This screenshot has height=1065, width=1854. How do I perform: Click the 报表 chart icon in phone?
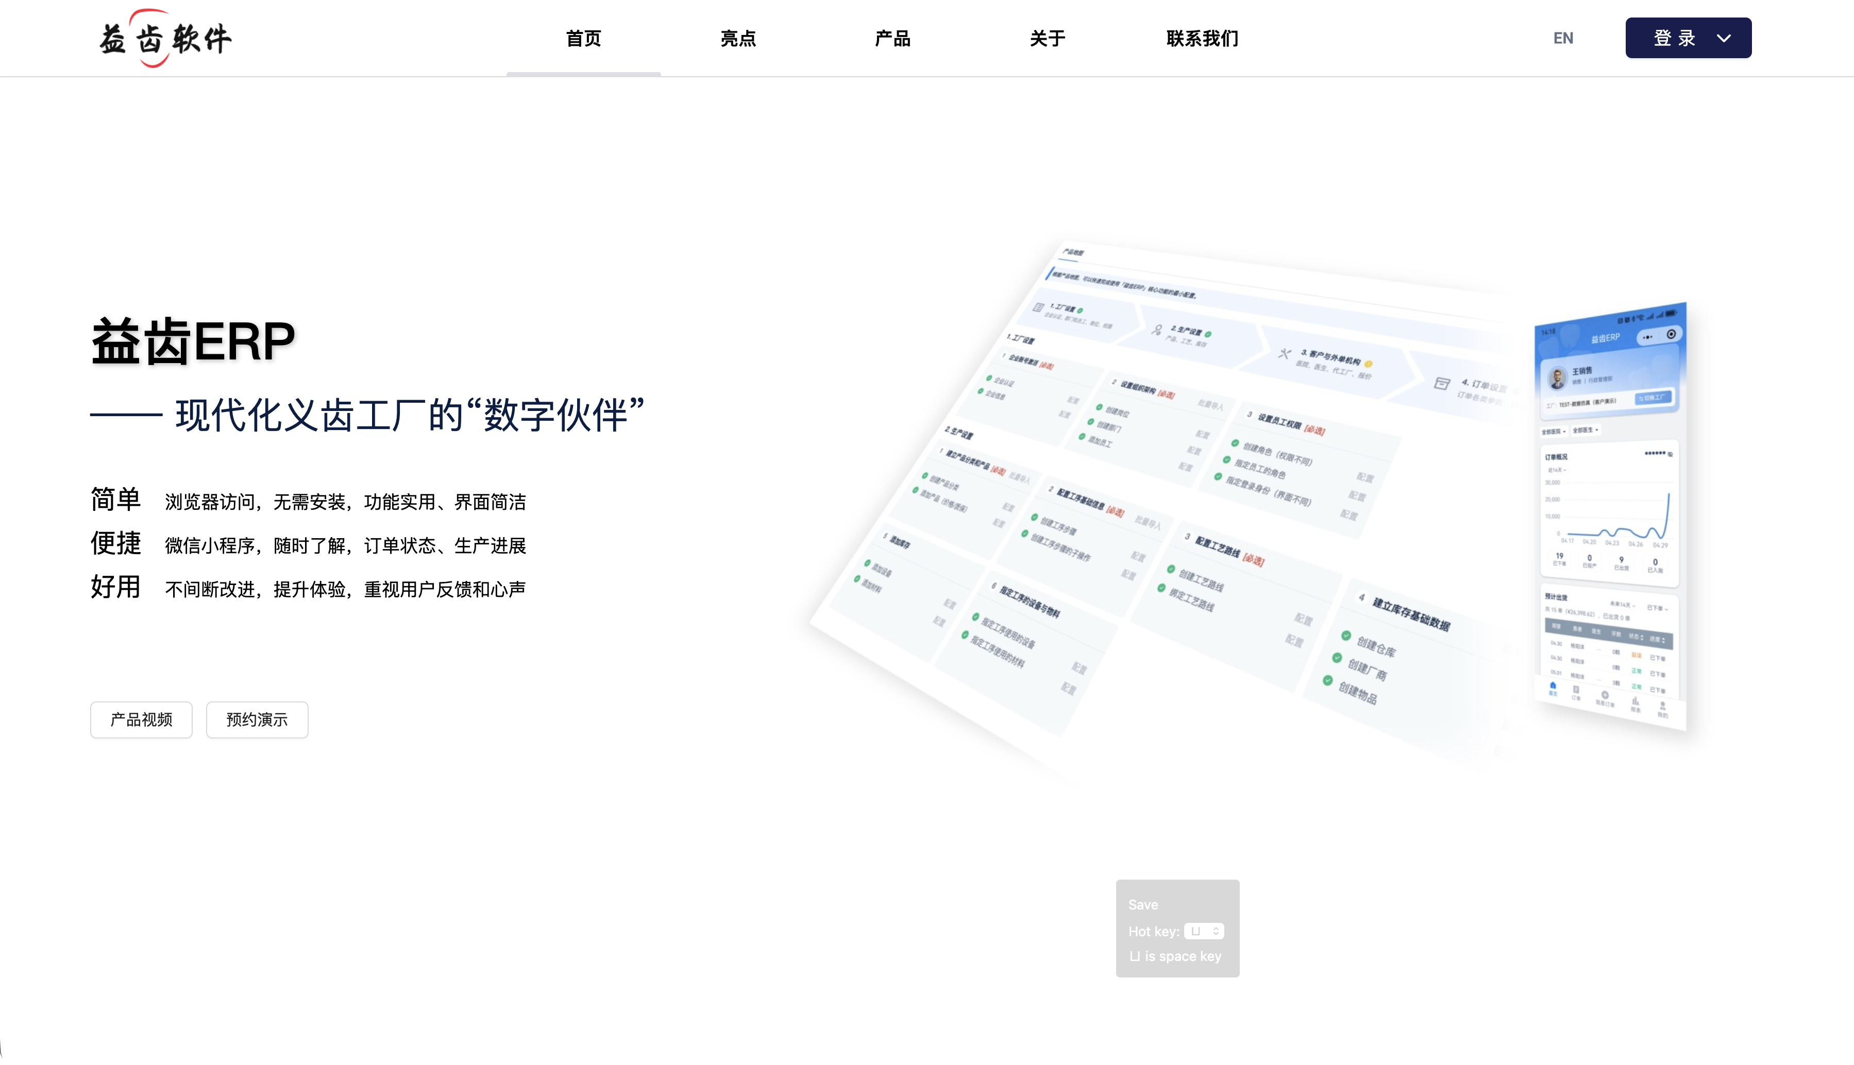coord(1635,701)
